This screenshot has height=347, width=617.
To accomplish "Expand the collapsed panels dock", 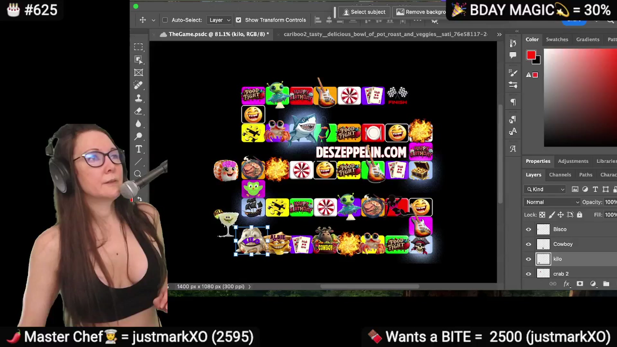I will (517, 31).
